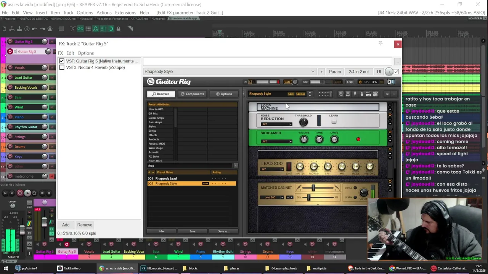
Task: Toggle the Limit button next to OUT
Action: point(338,82)
